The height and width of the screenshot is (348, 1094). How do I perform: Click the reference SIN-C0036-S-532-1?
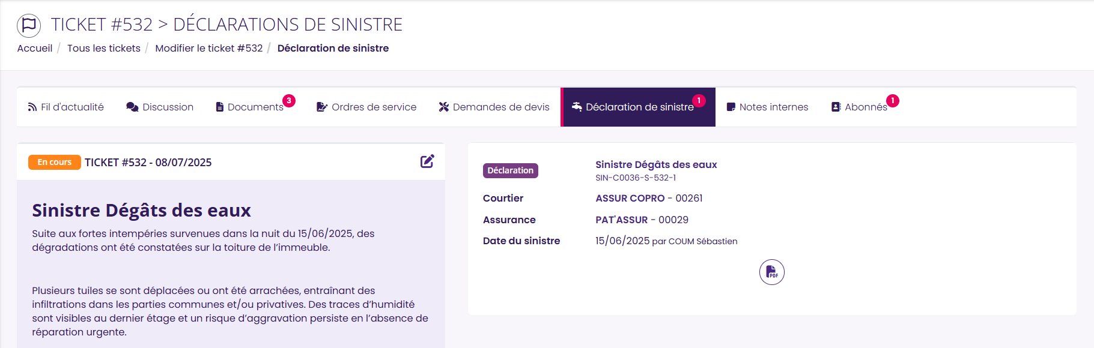(636, 178)
